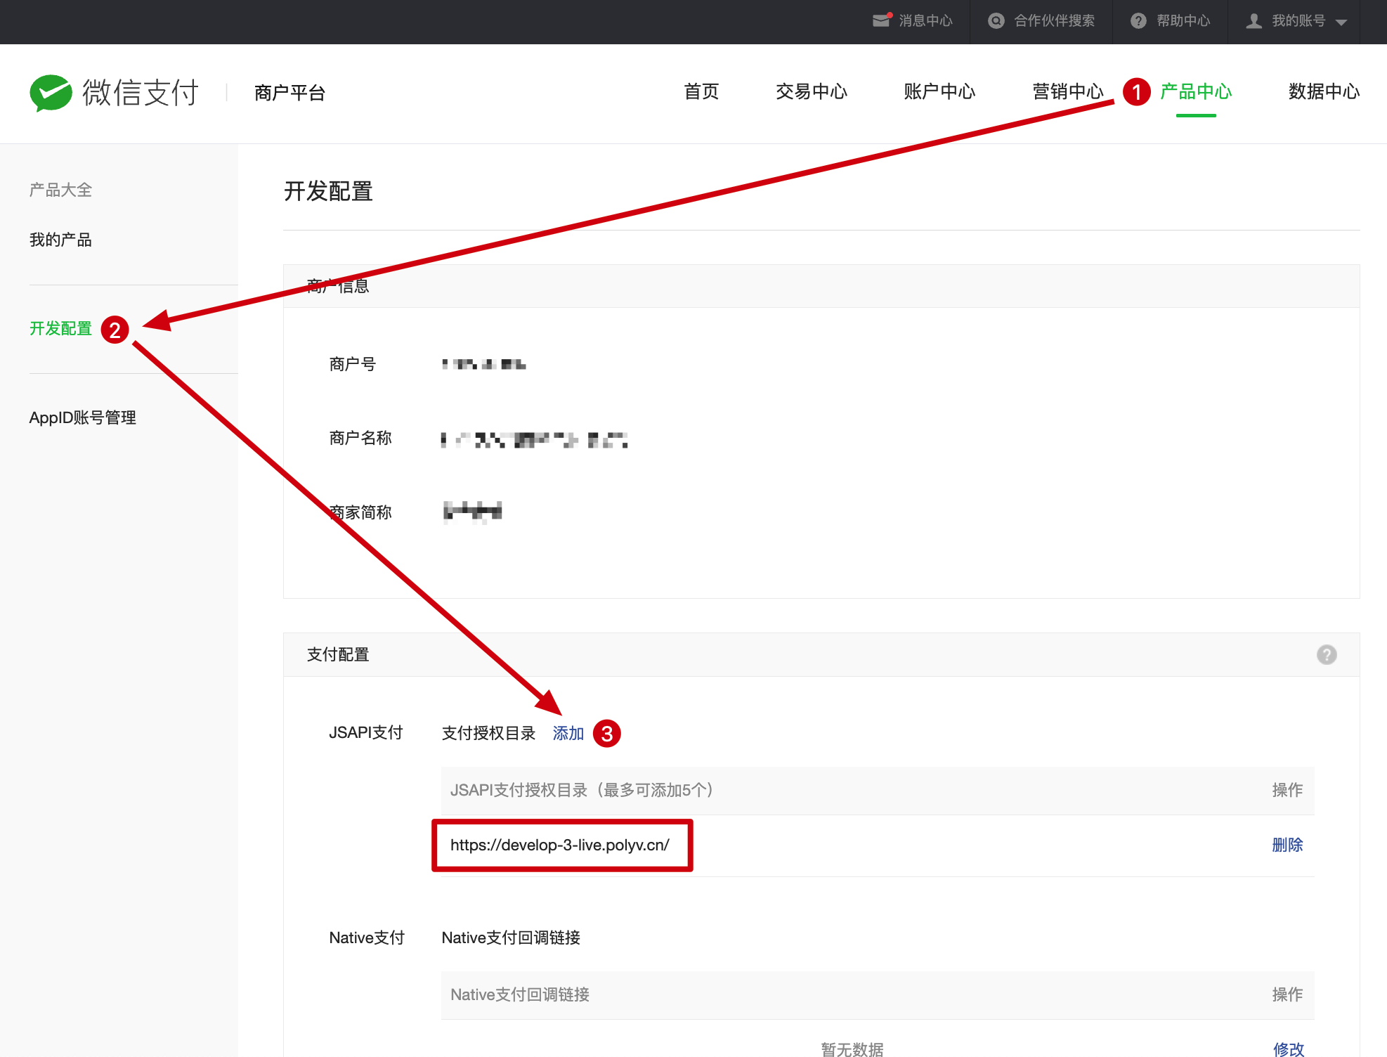This screenshot has width=1387, height=1057.
Task: Switch to the 交易中心 tab
Action: tap(812, 91)
